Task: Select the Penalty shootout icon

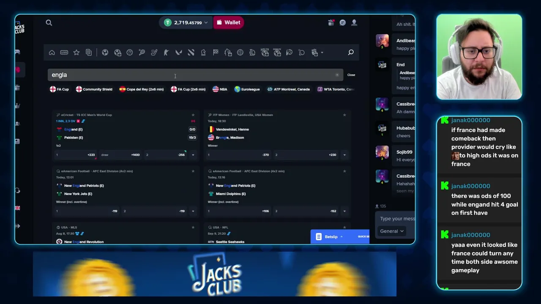Action: click(x=277, y=52)
